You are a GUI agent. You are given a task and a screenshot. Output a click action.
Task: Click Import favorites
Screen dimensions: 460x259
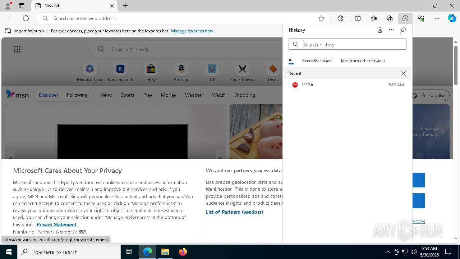[24, 31]
